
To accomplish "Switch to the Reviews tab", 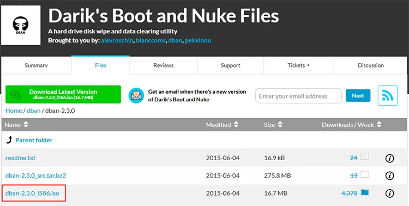I will tap(164, 65).
